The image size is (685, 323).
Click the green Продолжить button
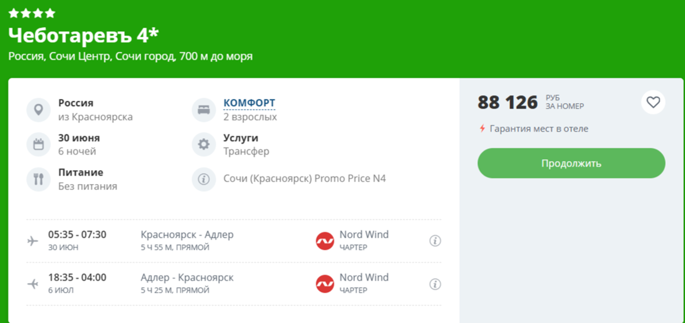tap(571, 163)
